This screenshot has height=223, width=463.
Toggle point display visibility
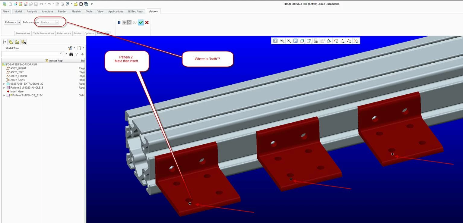coord(349,41)
